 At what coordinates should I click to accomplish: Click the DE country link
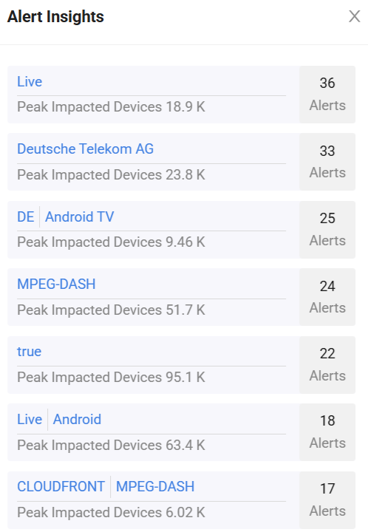tap(26, 216)
